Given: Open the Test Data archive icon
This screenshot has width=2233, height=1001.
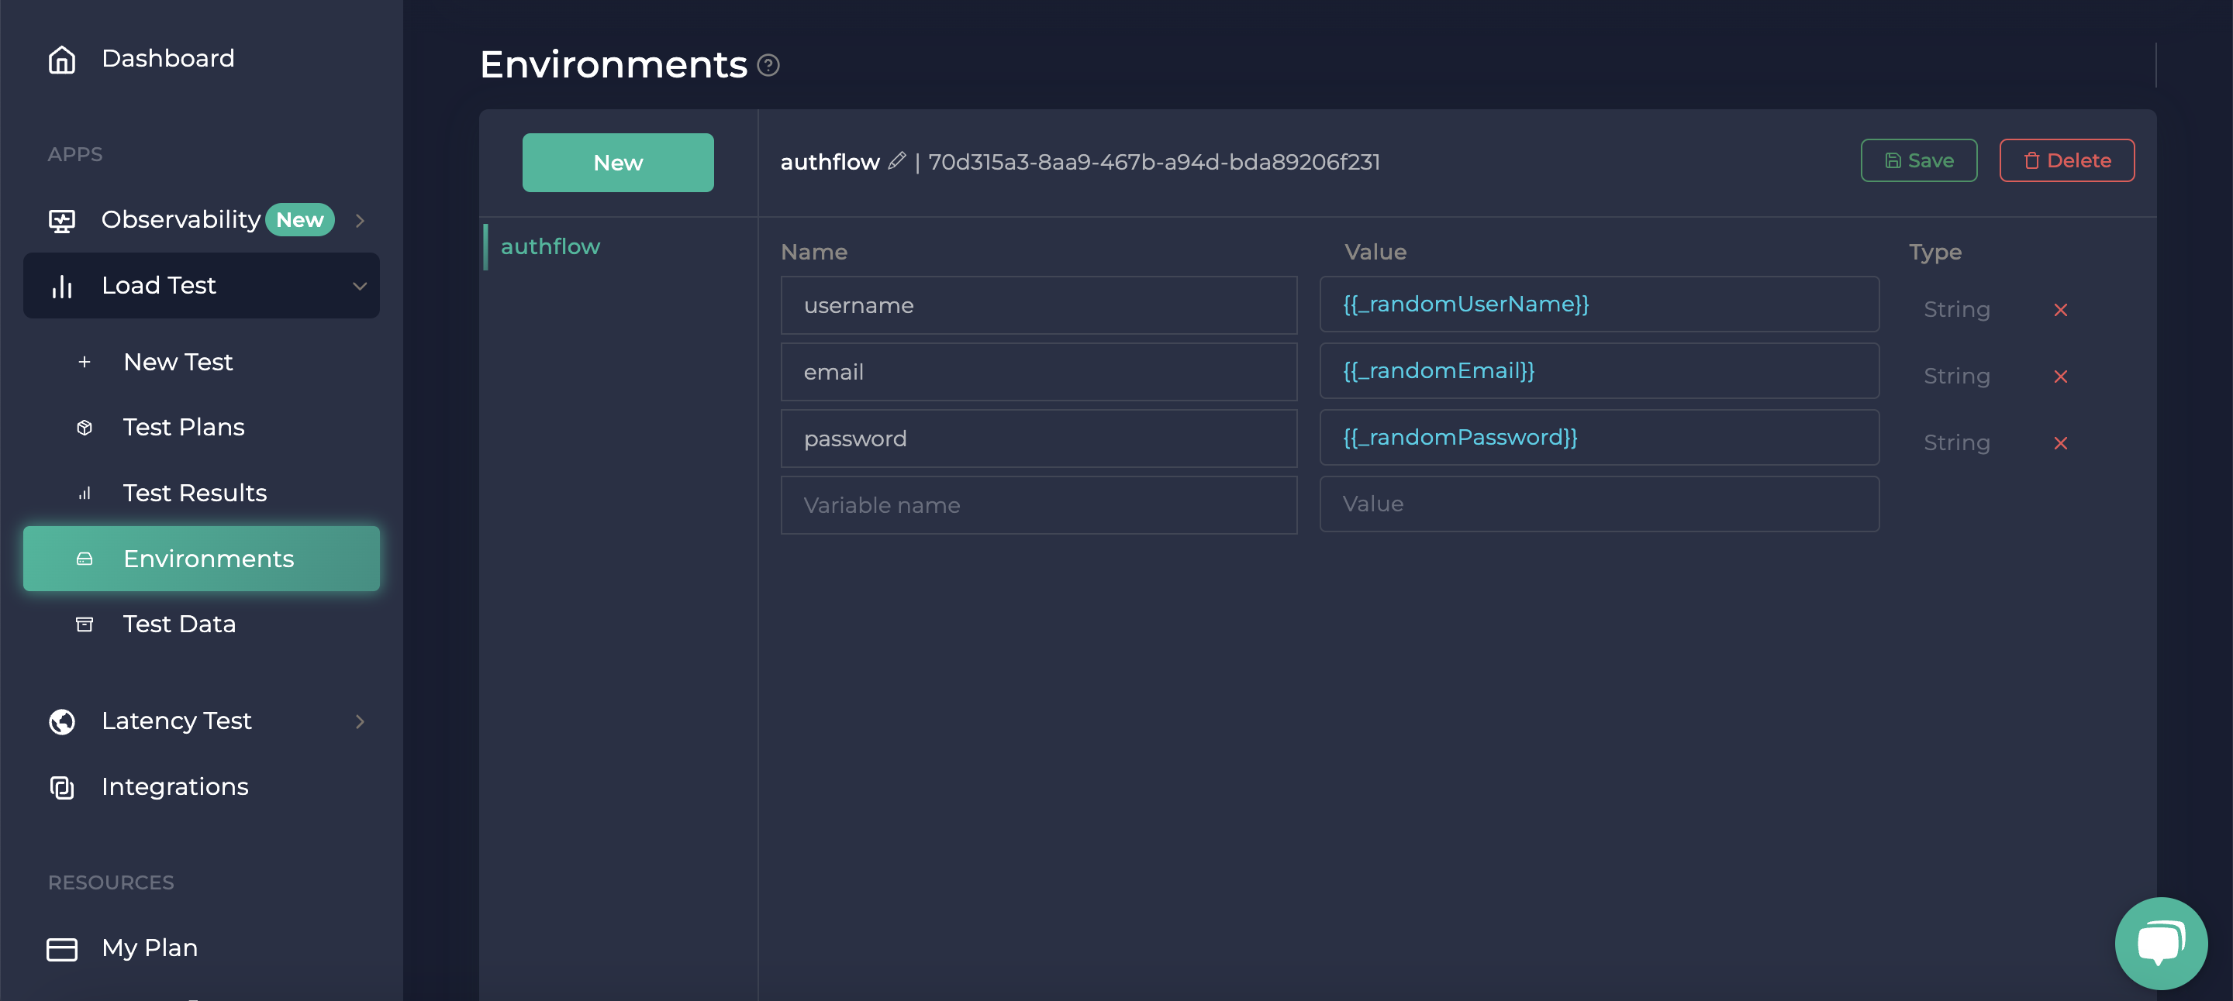Looking at the screenshot, I should tap(84, 624).
